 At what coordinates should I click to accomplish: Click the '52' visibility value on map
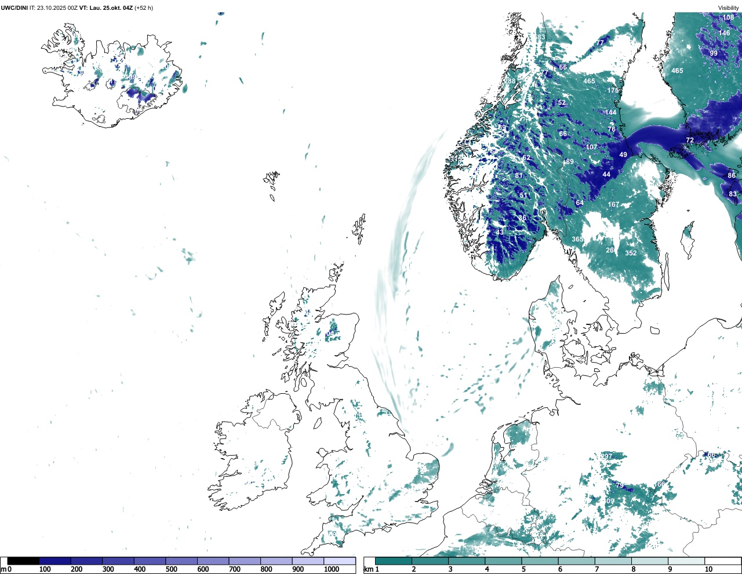(562, 104)
